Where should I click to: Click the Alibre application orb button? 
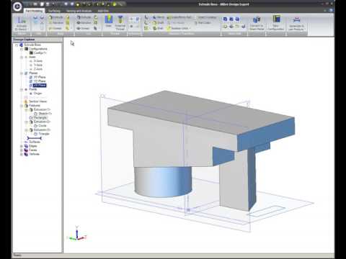[17, 6]
